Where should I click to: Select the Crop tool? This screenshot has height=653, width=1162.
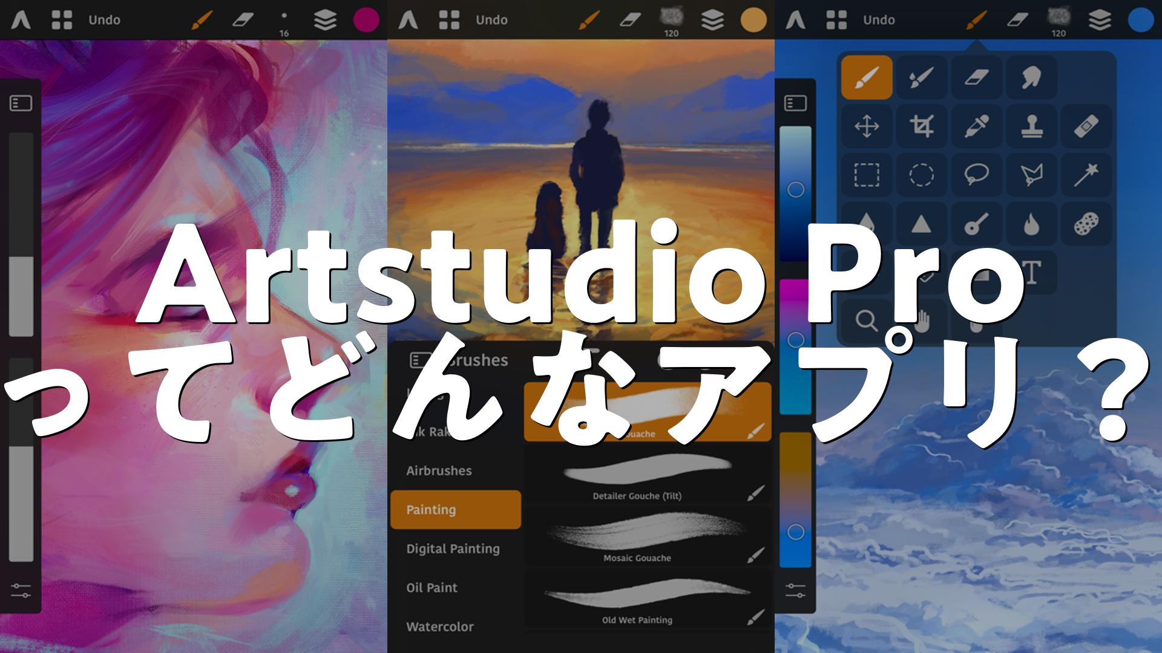pyautogui.click(x=921, y=126)
